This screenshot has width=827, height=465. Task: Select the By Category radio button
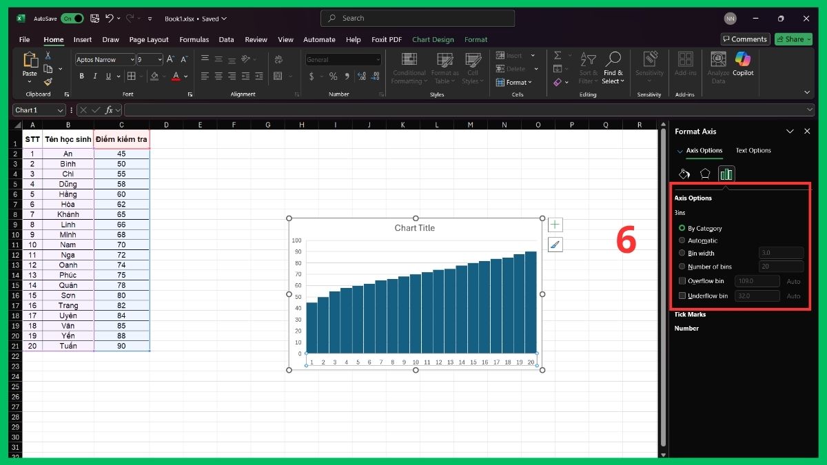point(682,228)
